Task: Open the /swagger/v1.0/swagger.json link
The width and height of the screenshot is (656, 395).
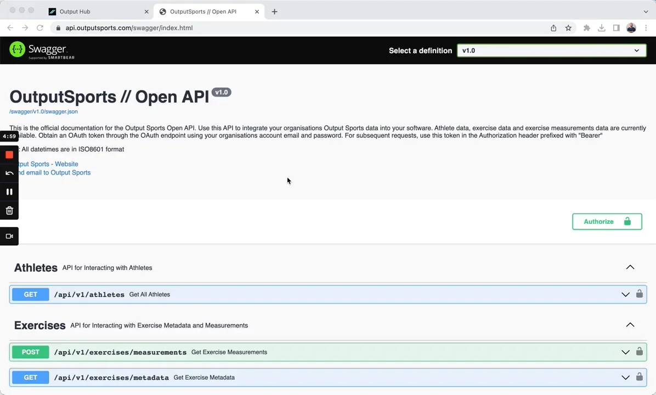Action: [43, 112]
